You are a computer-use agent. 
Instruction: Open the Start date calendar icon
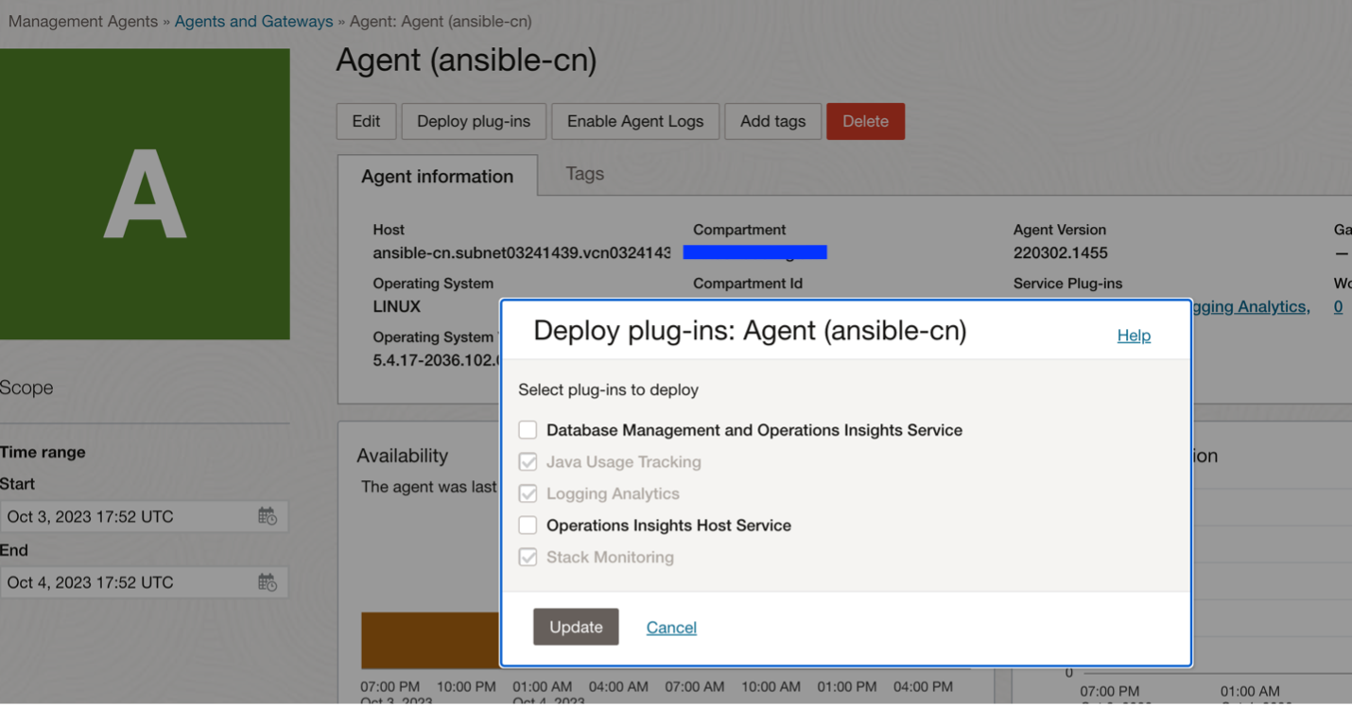tap(268, 516)
